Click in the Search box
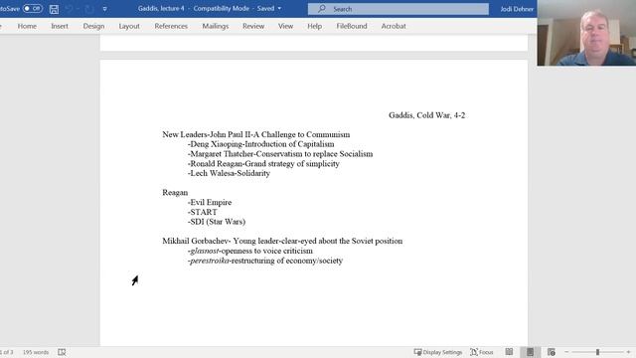636x358 pixels. pyautogui.click(x=397, y=9)
